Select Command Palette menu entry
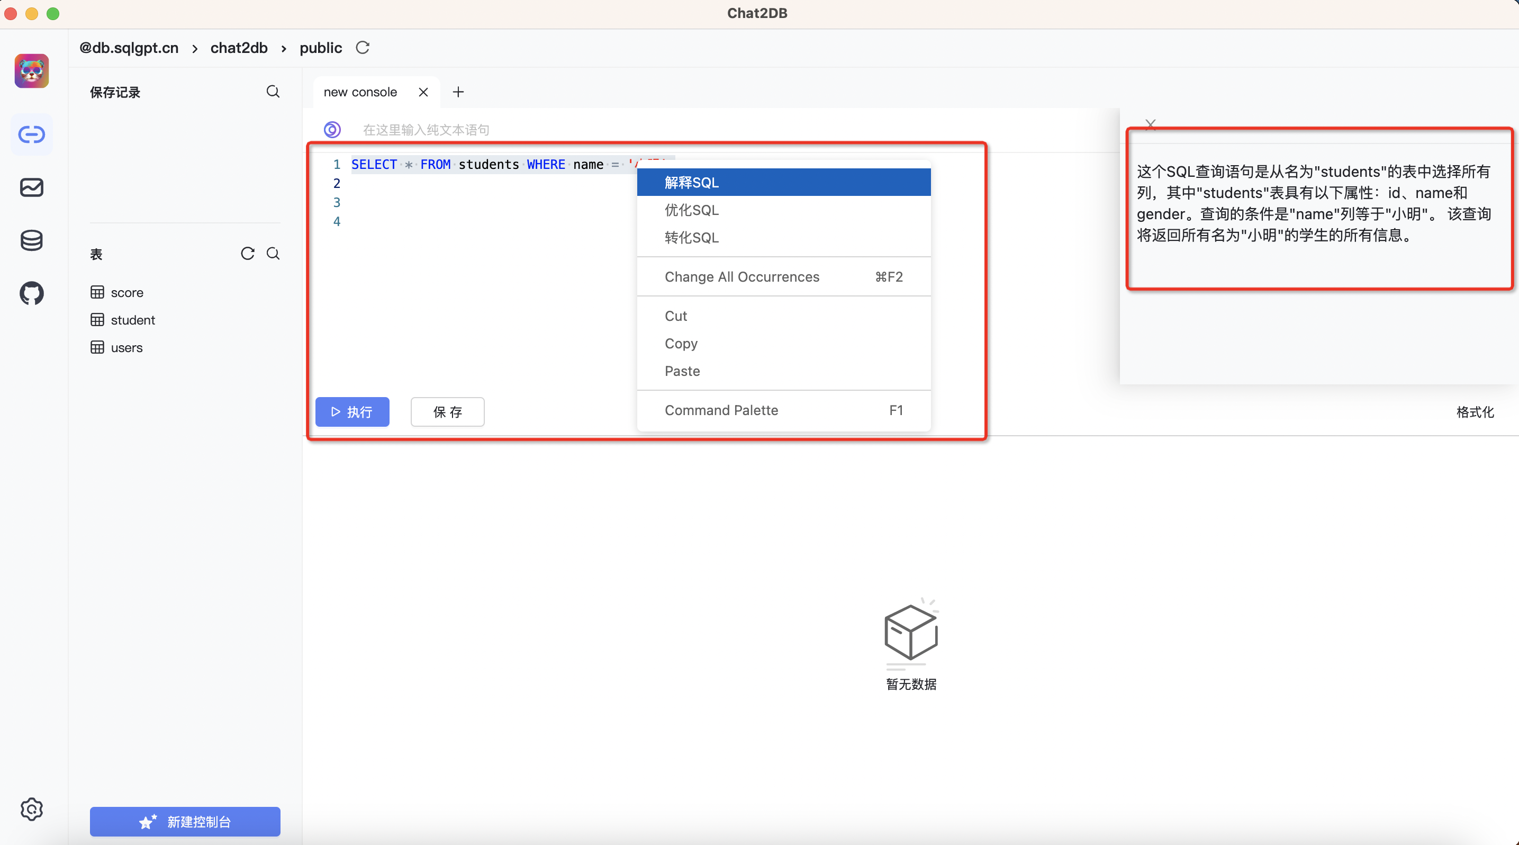Screen dimensions: 1519x845 point(721,410)
